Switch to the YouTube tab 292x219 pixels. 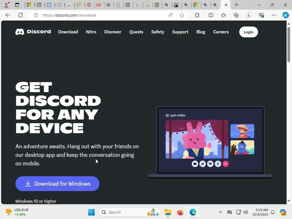click(x=99, y=5)
